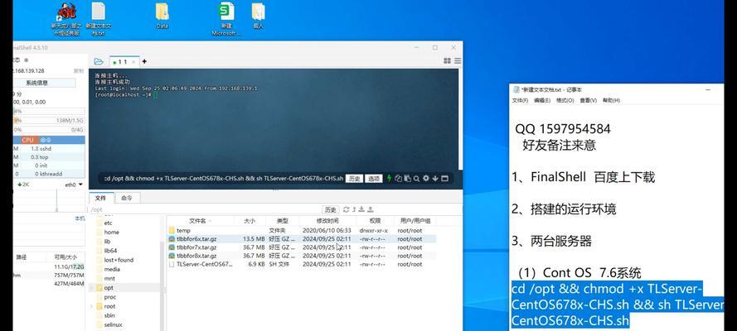Select home folder in directory tree
Viewport: 737px width, 331px height.
click(x=111, y=232)
